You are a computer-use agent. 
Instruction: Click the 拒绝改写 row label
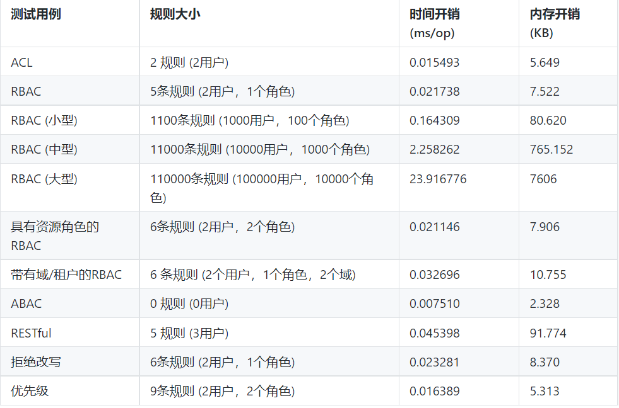tap(36, 362)
